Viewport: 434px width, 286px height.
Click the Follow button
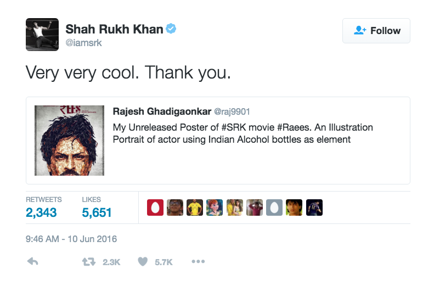coord(376,31)
